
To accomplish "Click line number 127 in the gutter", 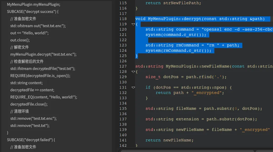I will tap(123, 66).
